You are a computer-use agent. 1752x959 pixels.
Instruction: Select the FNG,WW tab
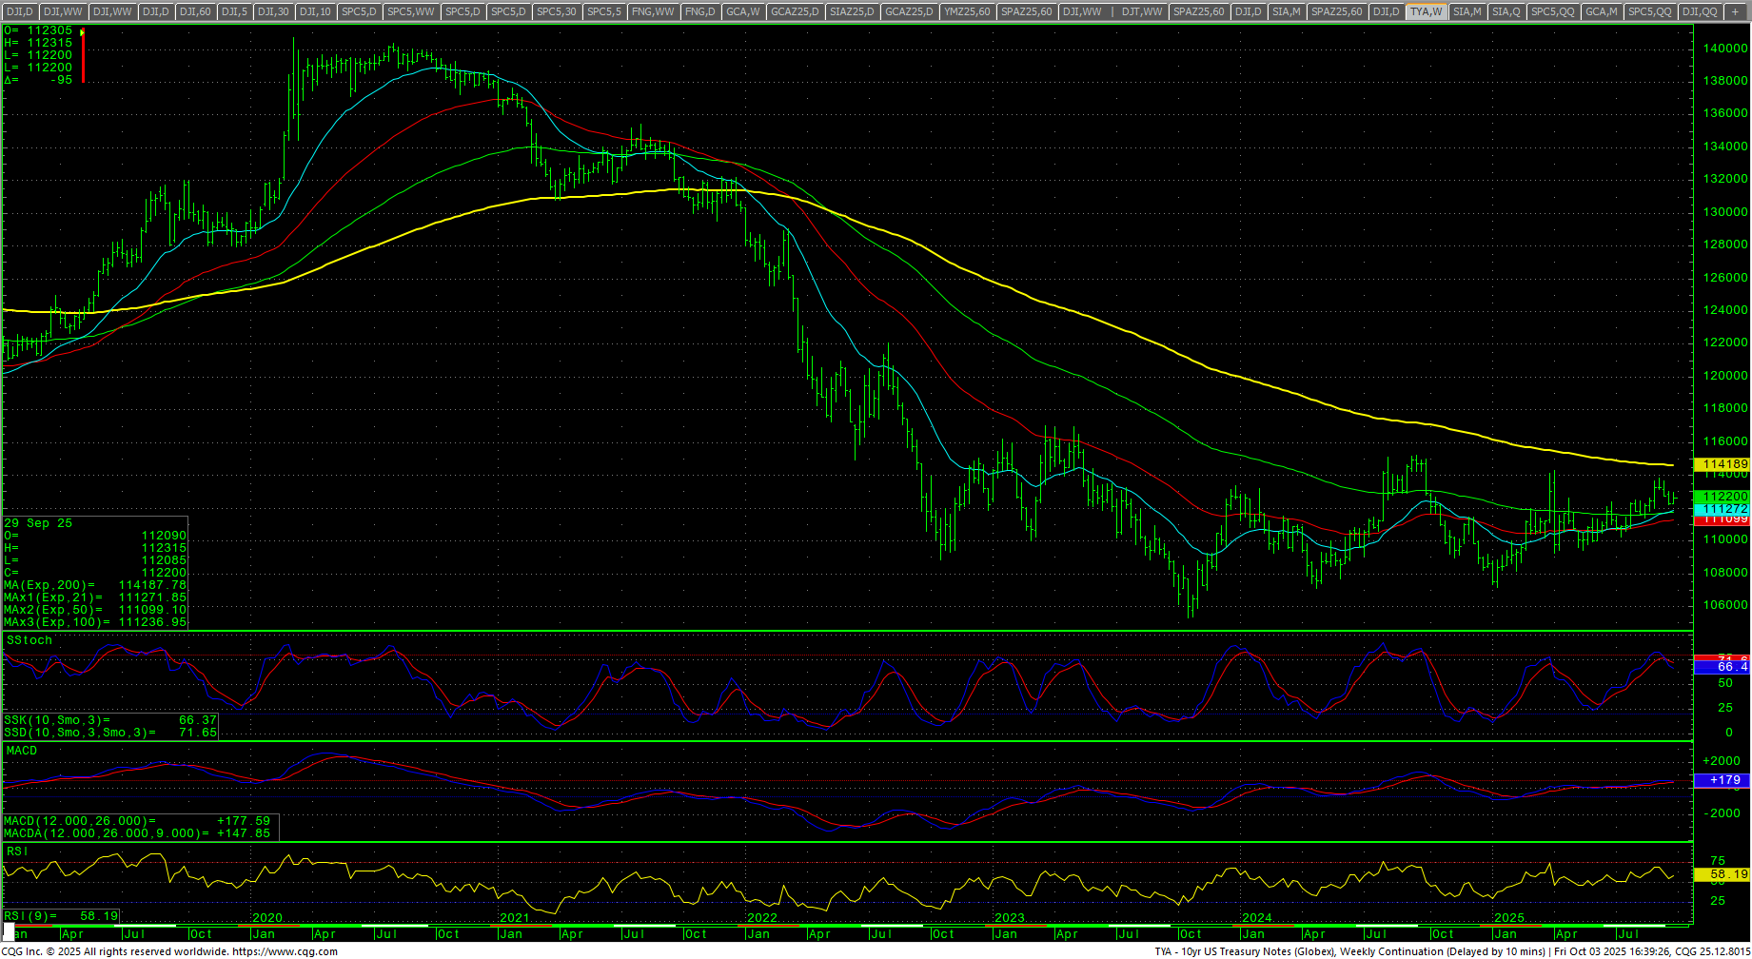[653, 11]
